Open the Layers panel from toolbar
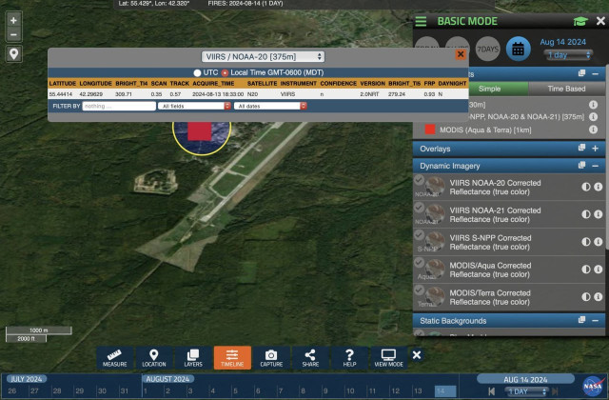 click(193, 357)
